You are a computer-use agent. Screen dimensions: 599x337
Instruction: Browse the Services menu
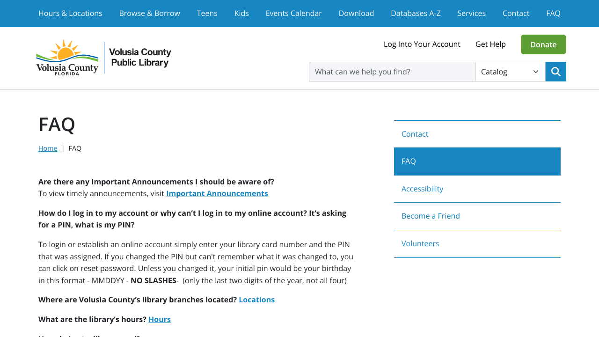click(471, 13)
